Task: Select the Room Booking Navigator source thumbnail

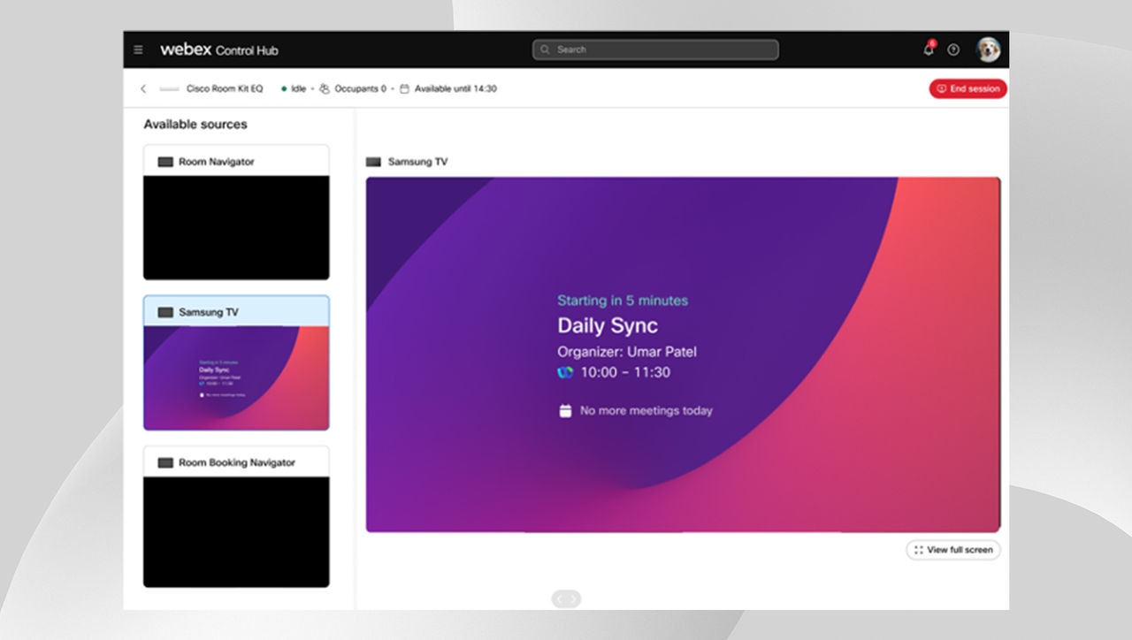Action: (236, 516)
